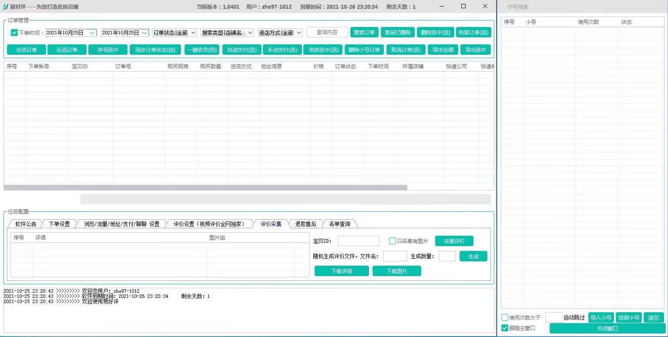Expand the 进店方式 dropdown
Viewport: 668px width, 337px height.
point(299,33)
